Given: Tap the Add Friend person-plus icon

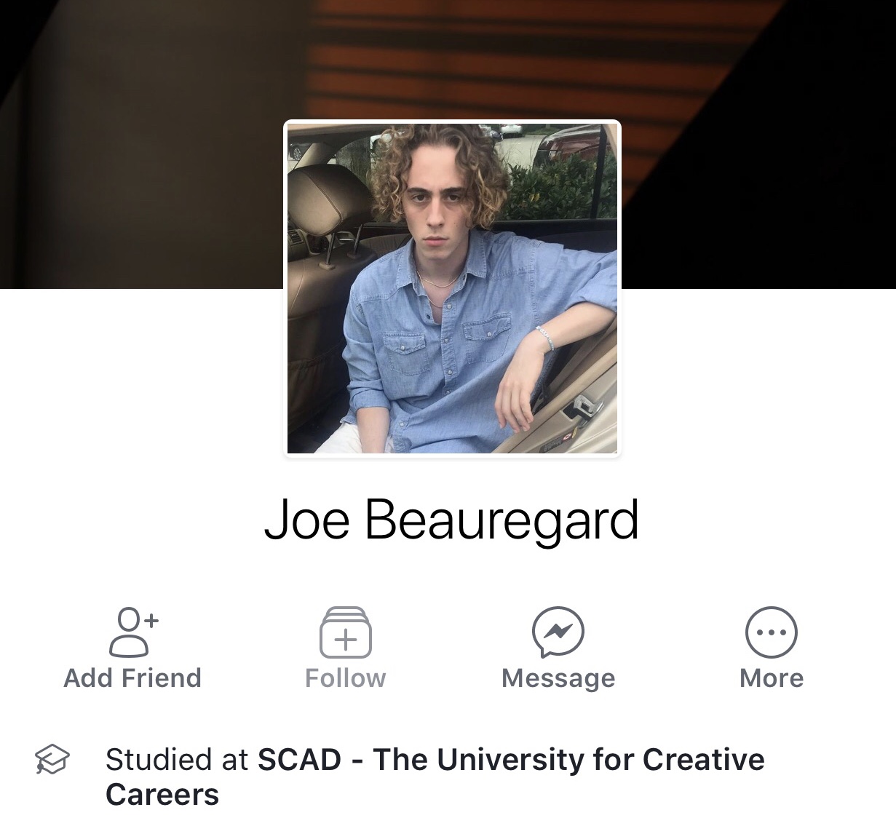Looking at the screenshot, I should click(x=133, y=632).
